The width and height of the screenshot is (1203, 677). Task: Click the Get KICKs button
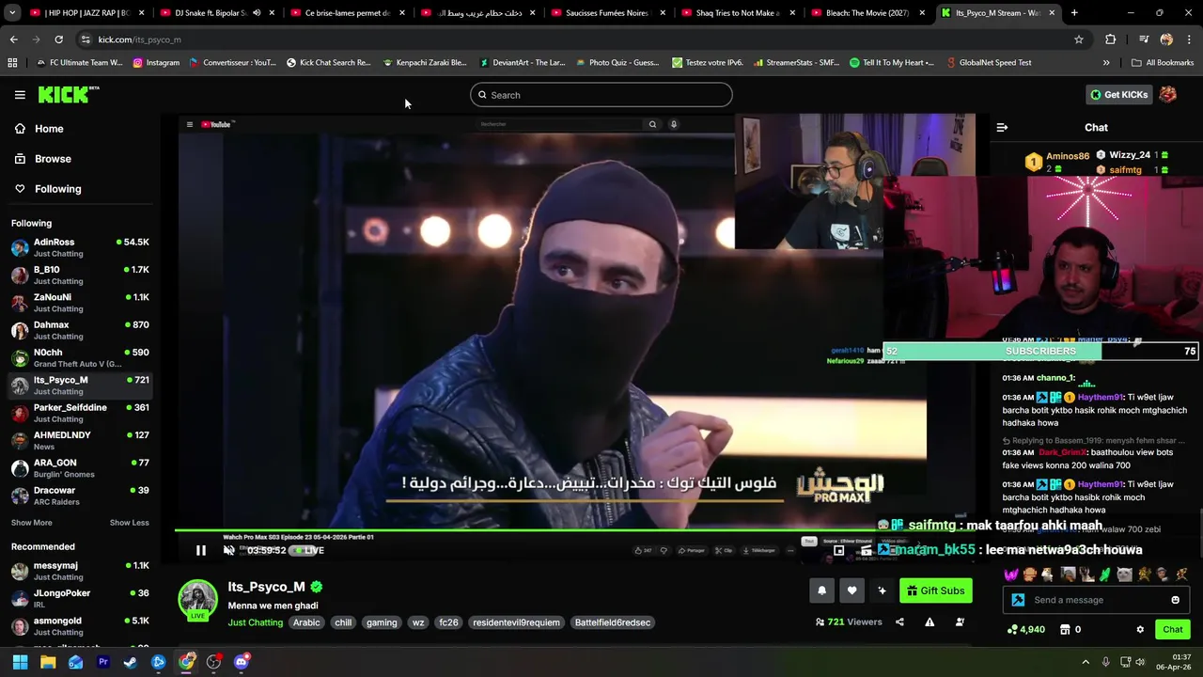[x=1118, y=95]
